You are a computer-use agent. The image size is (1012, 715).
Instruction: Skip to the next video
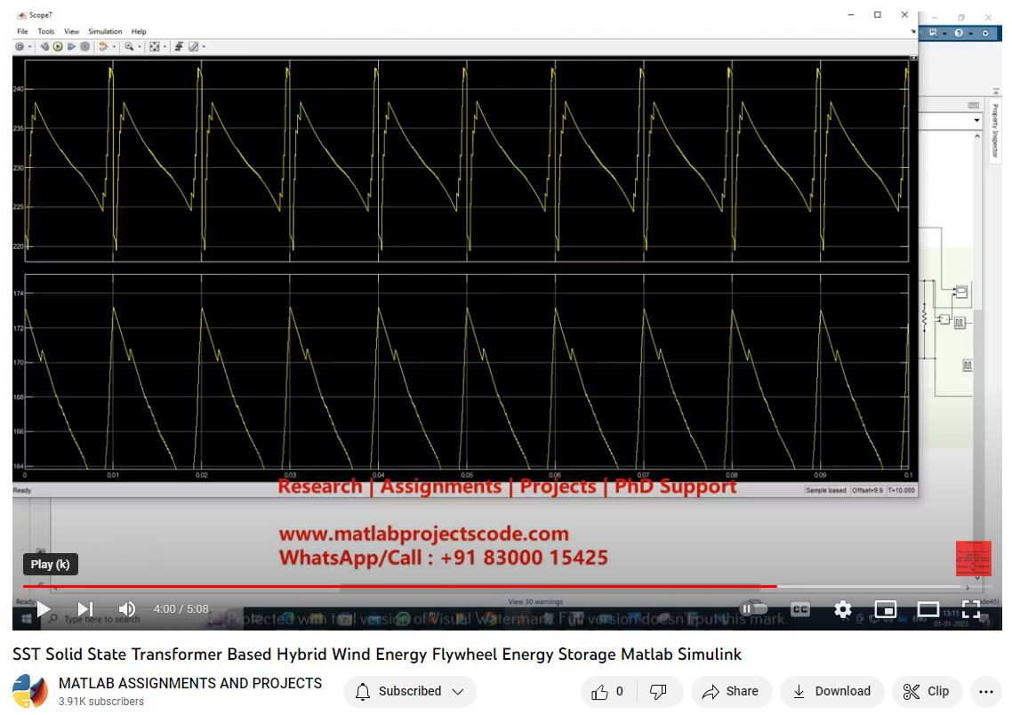85,609
